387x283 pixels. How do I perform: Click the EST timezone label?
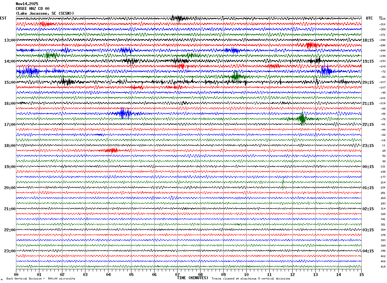[x=3, y=18]
